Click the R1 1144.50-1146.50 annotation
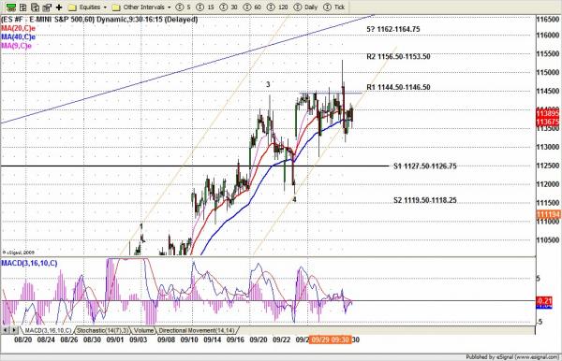This screenshot has height=361, width=562. [398, 87]
